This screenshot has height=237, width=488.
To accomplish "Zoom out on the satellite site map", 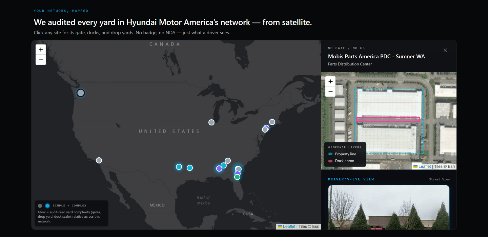I will pyautogui.click(x=330, y=92).
